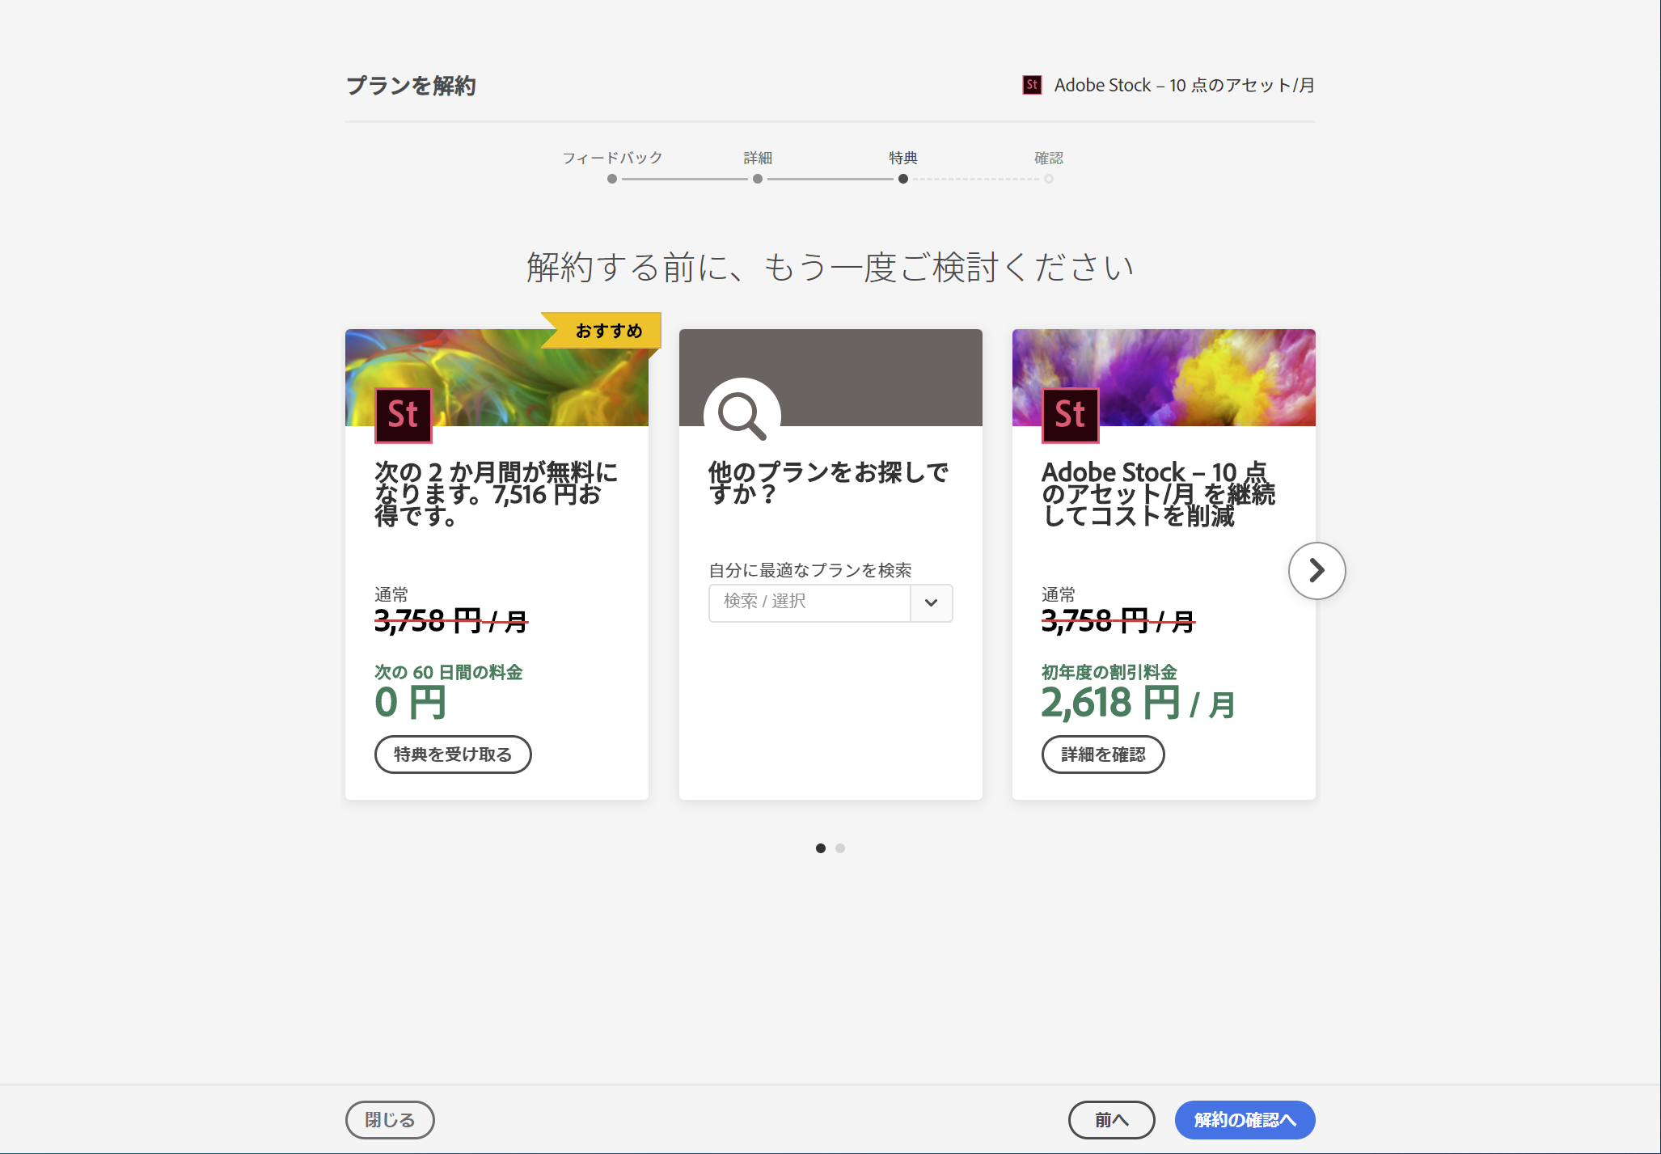Click the magnifying glass search icon
The height and width of the screenshot is (1154, 1661).
[x=742, y=416]
